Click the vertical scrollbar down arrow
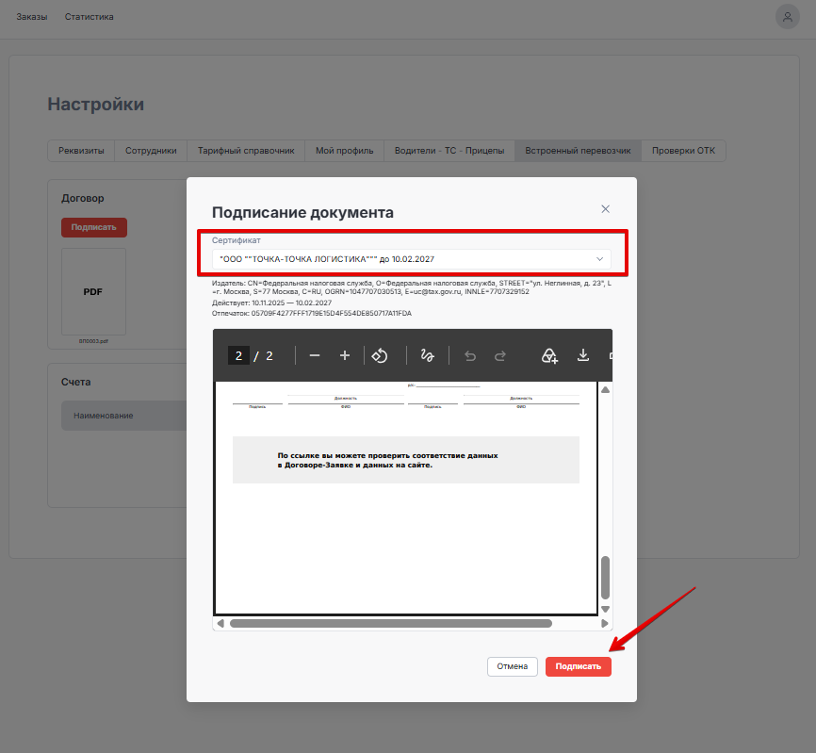 [605, 609]
